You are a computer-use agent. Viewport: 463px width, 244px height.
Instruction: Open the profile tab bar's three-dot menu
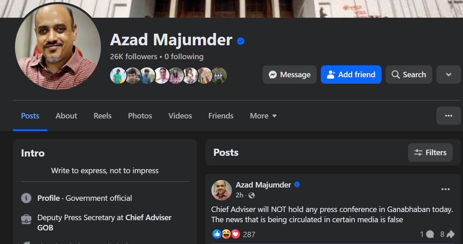tap(448, 116)
